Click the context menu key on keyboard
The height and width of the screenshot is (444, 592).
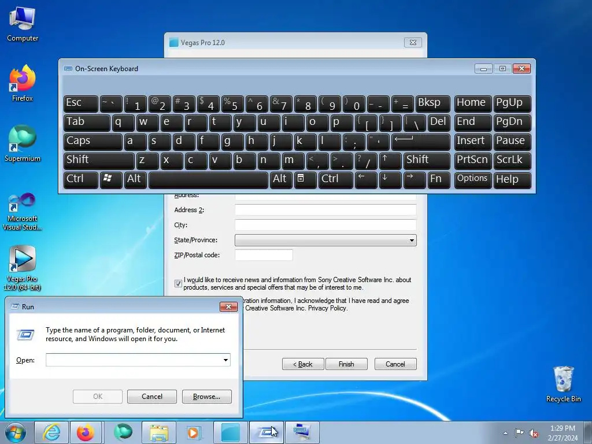(x=305, y=180)
